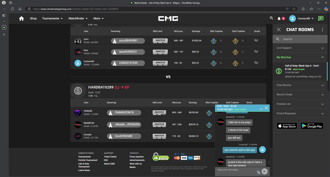
Task: Click less's elite trophy icon
Action: (213, 52)
